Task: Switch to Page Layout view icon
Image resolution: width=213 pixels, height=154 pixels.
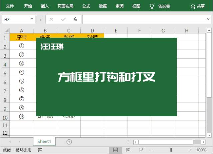Action: (129, 150)
